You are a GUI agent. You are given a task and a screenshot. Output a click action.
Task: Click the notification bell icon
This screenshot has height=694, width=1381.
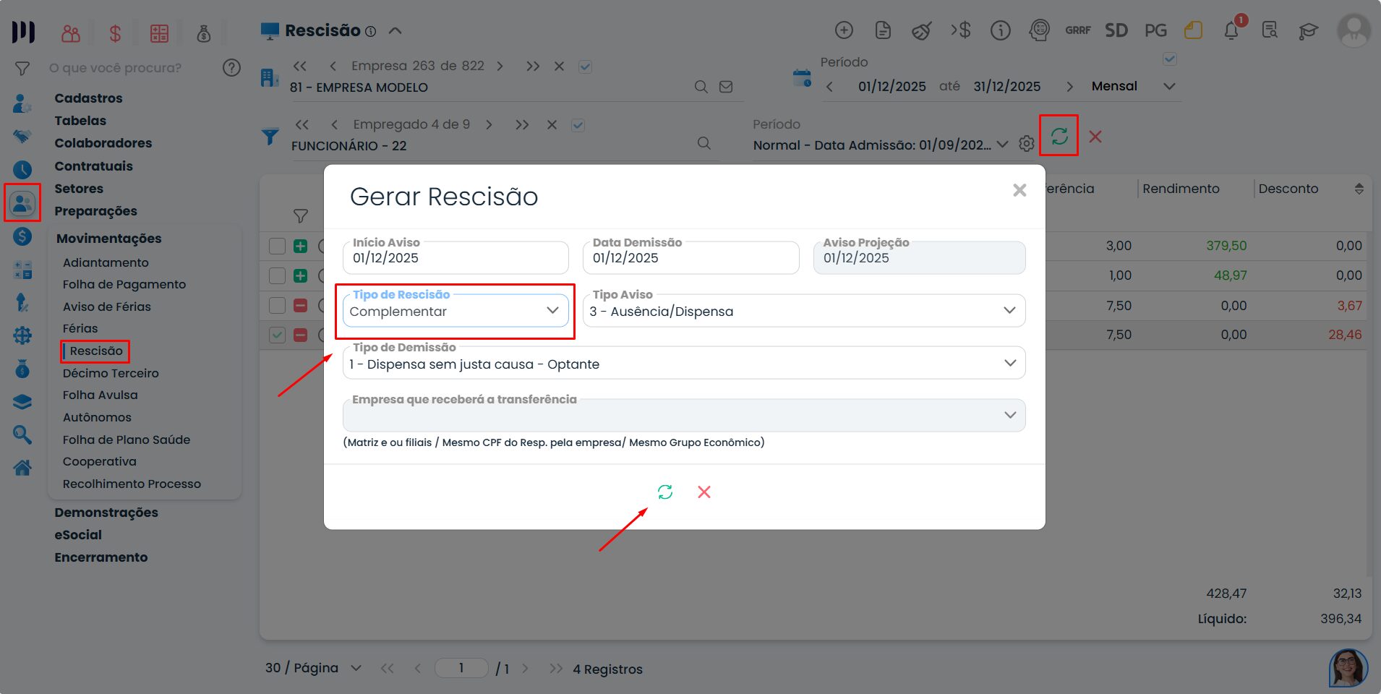(1231, 31)
